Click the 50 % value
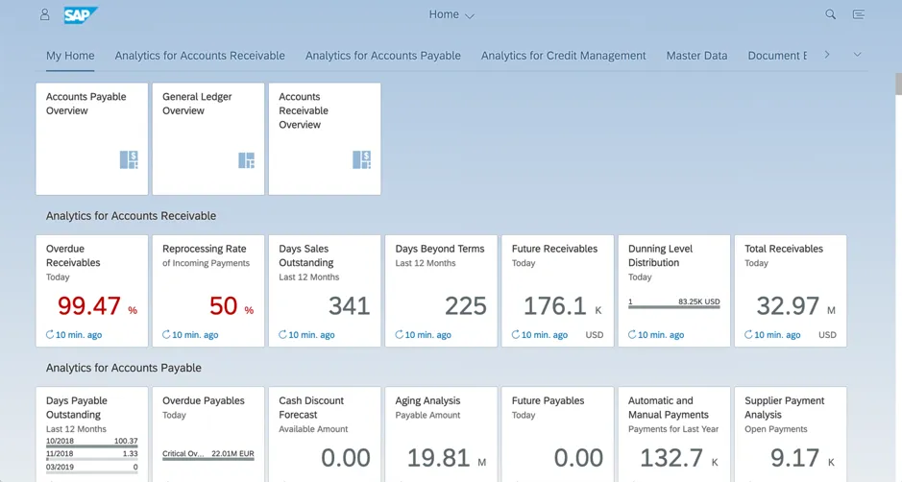Viewport: 902px width, 482px height. (x=232, y=306)
